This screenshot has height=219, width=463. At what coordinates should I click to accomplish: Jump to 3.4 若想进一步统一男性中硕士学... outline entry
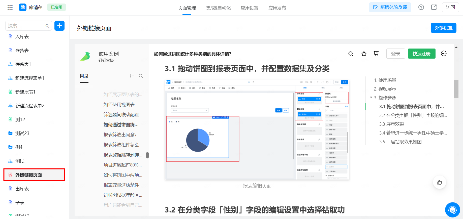(x=413, y=133)
